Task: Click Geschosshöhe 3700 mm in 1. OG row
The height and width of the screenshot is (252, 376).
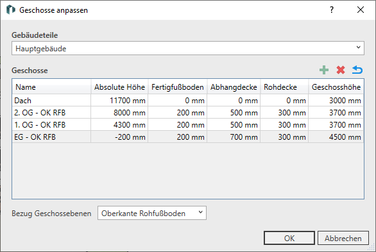Action: [x=336, y=125]
